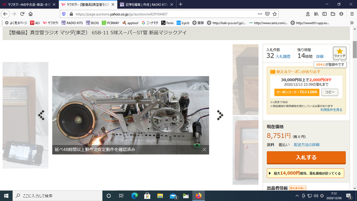This screenshot has width=357, height=201.
Task: Open page actions three-dot menu
Action: click(x=261, y=14)
